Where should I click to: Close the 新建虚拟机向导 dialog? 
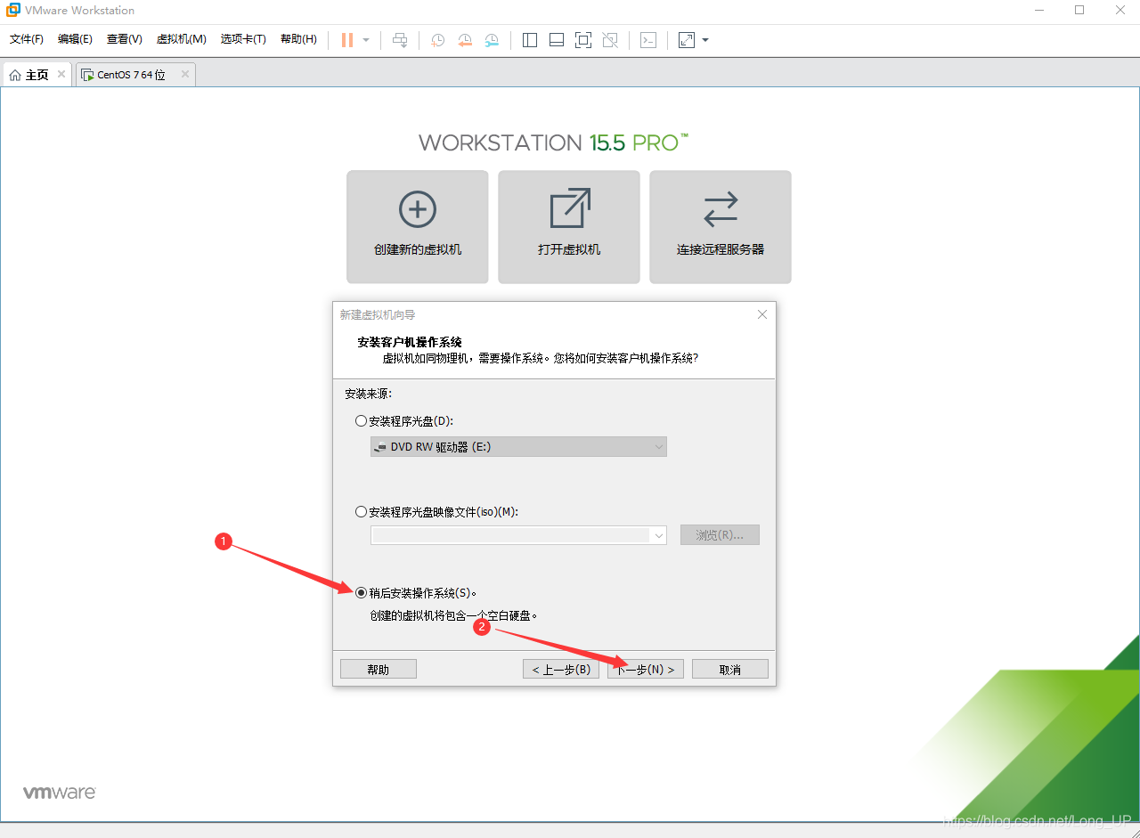pyautogui.click(x=762, y=314)
